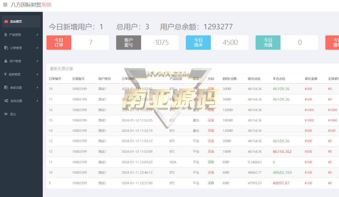339x197 pixels.
Task: Click order number 18 cell
Action: click(51, 89)
